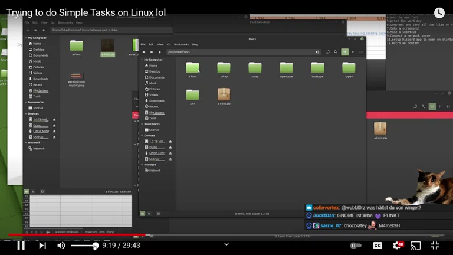This screenshot has width=453, height=255.
Task: Toggle the autoplay switch
Action: pos(356,245)
